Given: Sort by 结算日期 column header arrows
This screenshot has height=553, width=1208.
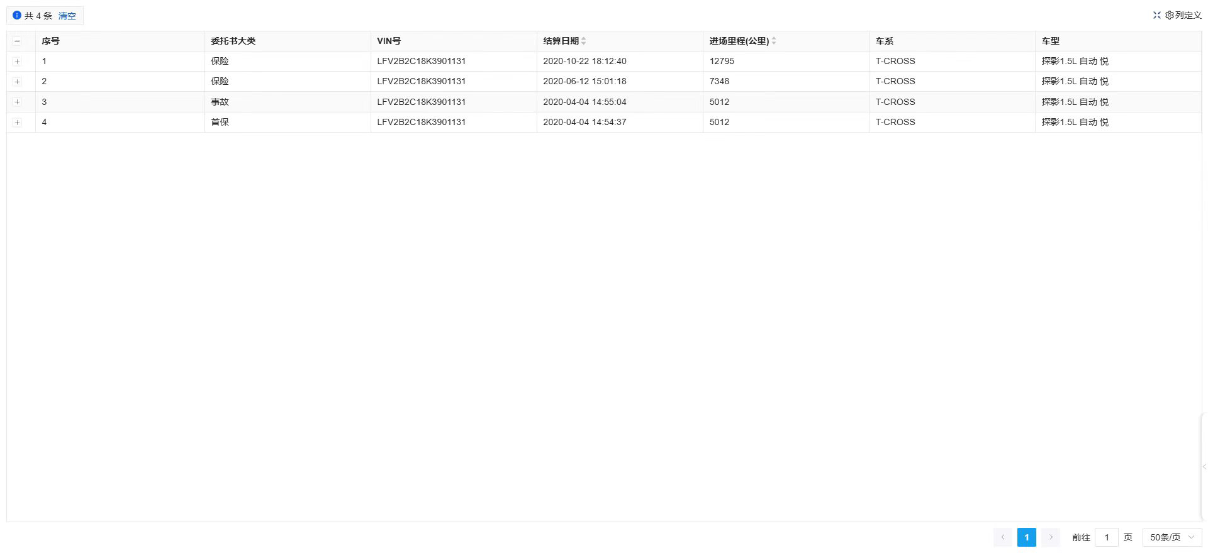Looking at the screenshot, I should (584, 41).
